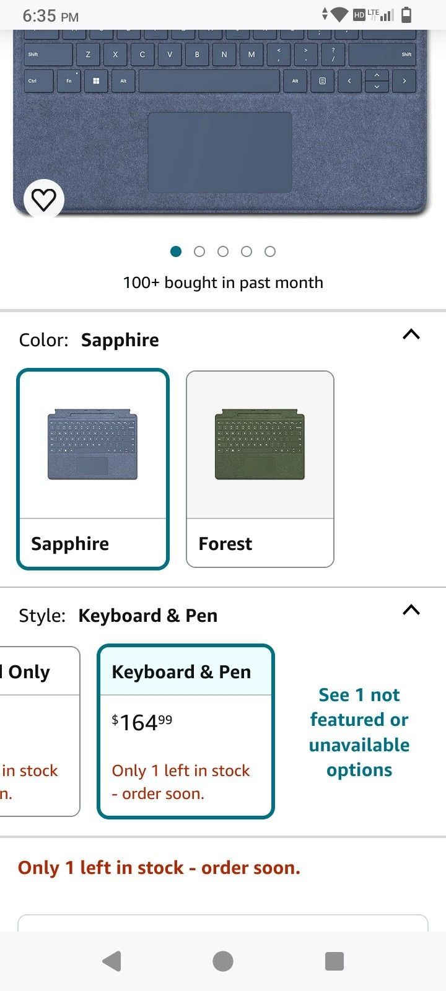
Task: Tap the 100+ bought in past month text
Action: click(x=223, y=282)
